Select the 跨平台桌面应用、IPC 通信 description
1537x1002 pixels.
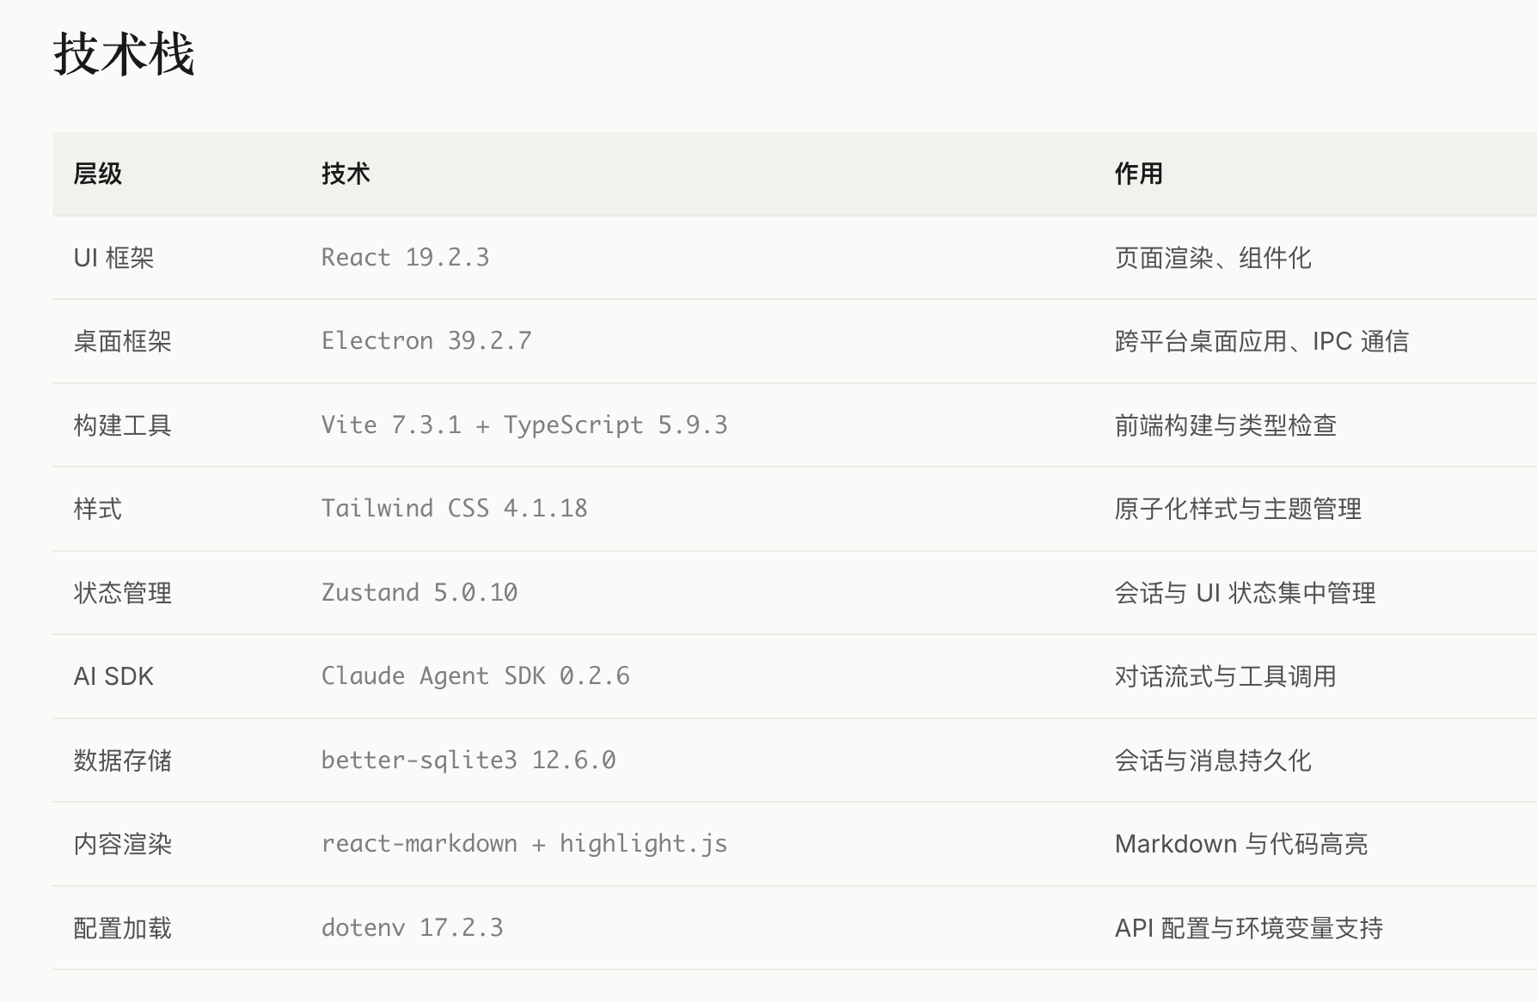1261,341
